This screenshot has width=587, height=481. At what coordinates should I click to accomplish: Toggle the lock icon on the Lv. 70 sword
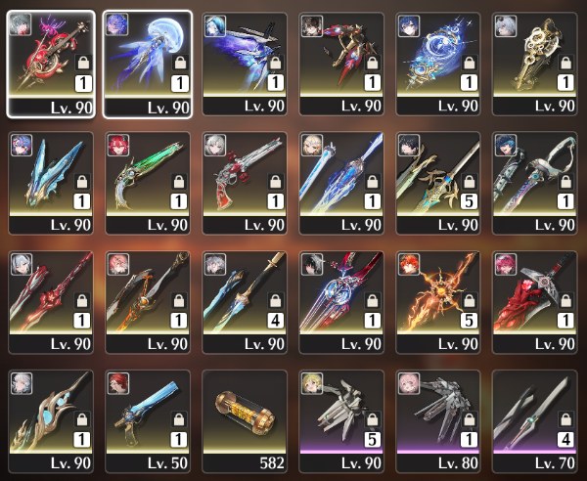(565, 419)
